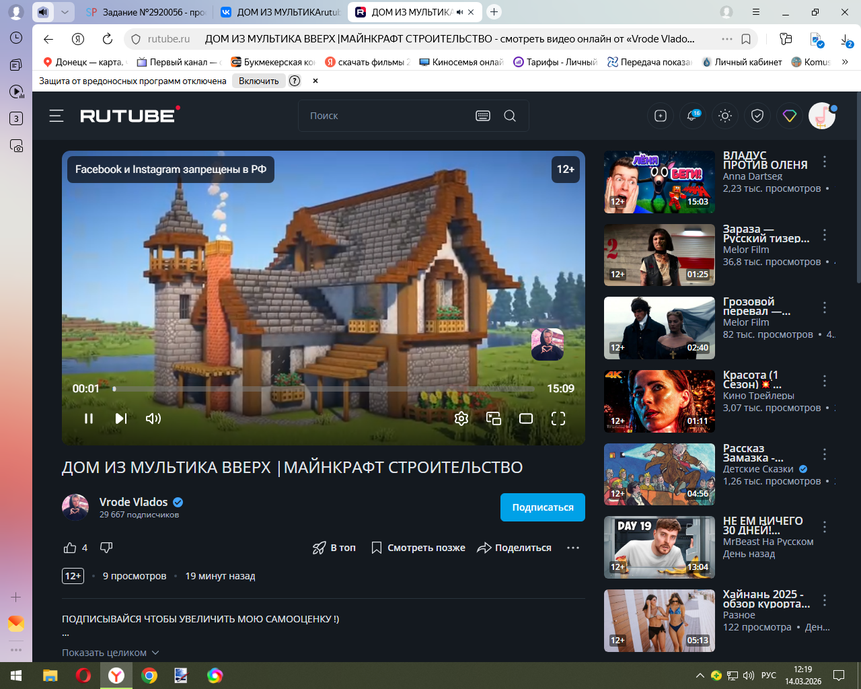This screenshot has height=689, width=861.
Task: Open the Зараза Русский тизер thumbnail
Action: 659,255
